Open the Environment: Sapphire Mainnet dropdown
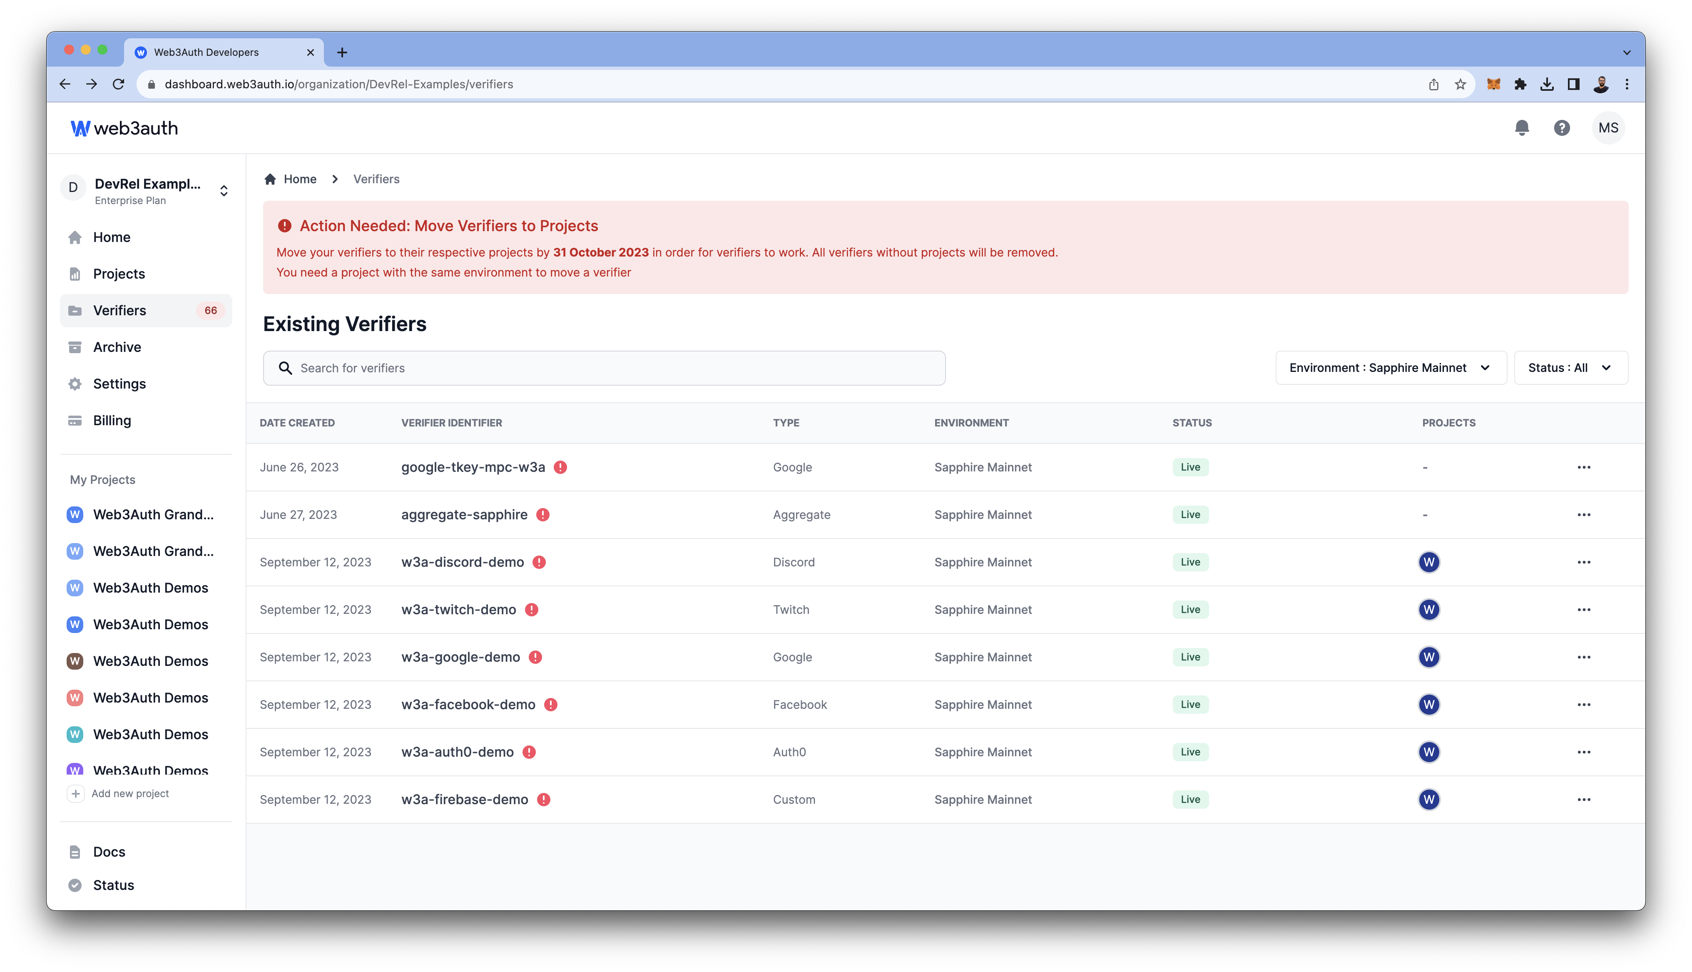 coord(1391,368)
